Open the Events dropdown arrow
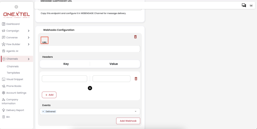 pos(136,111)
